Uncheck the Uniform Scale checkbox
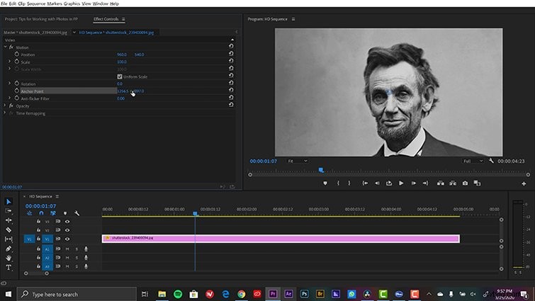The image size is (535, 301). (x=120, y=76)
